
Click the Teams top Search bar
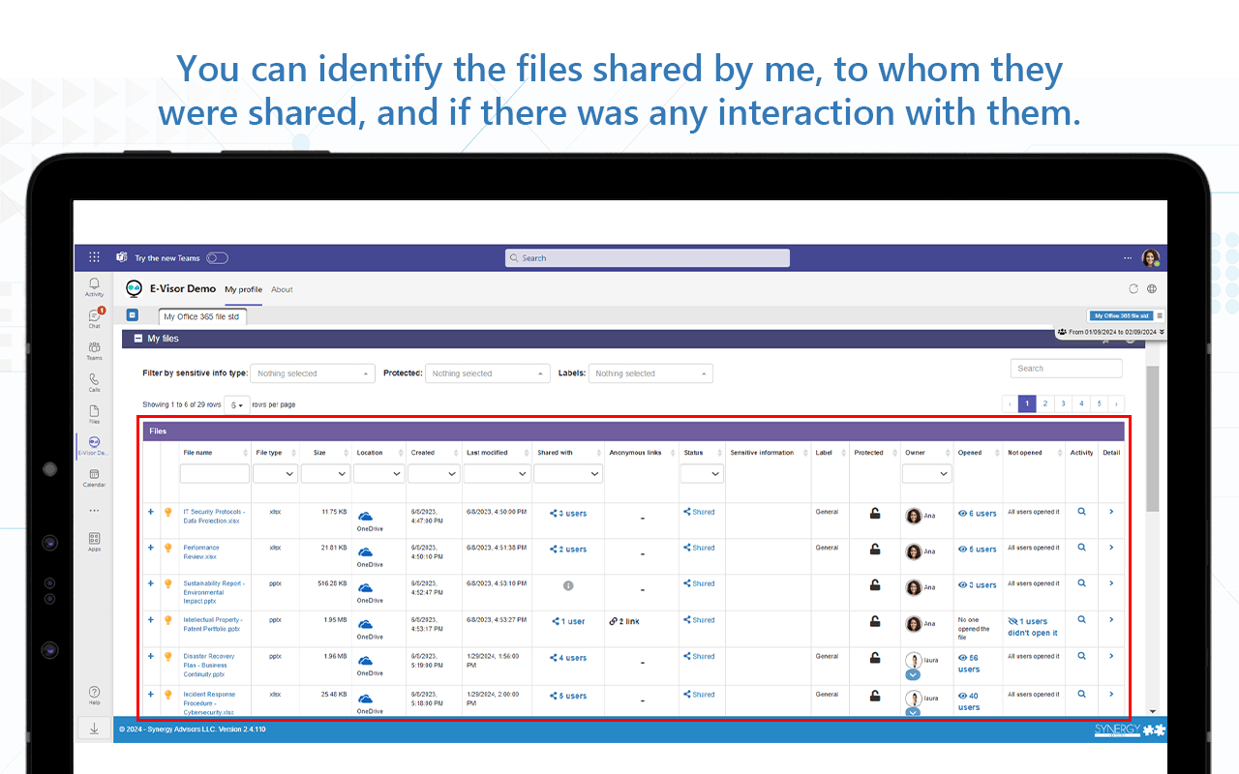coord(648,258)
